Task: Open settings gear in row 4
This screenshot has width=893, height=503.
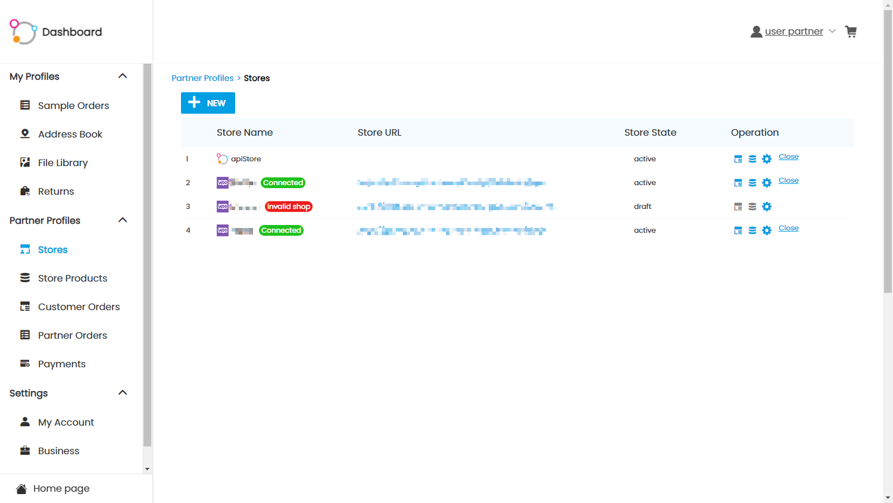Action: (x=767, y=230)
